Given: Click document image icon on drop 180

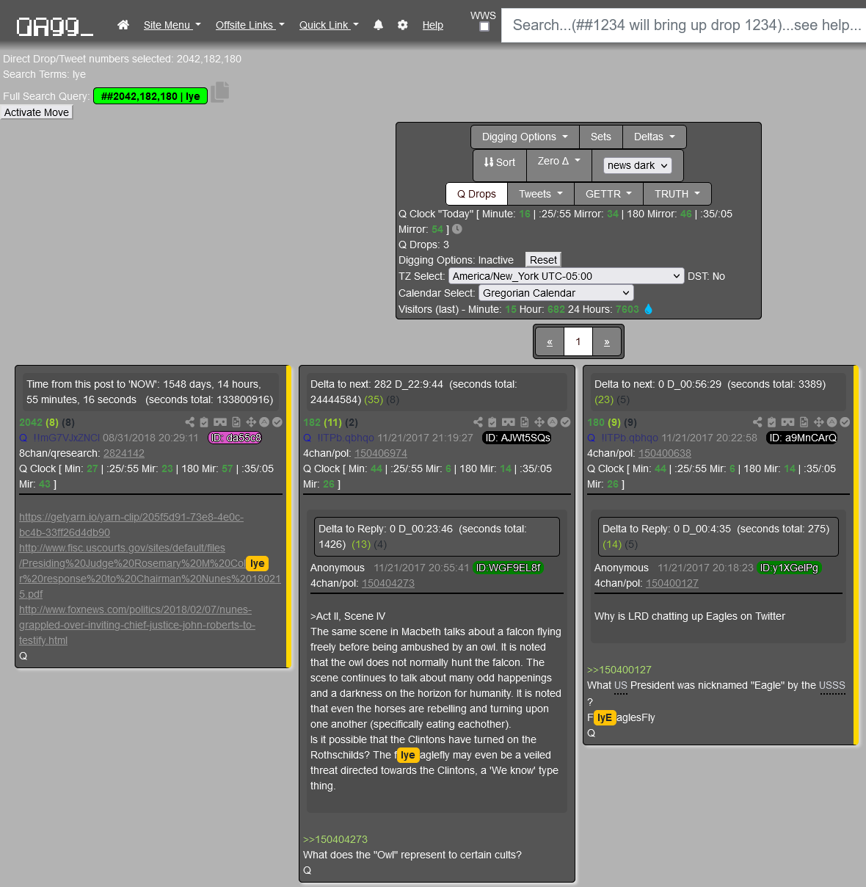Looking at the screenshot, I should (804, 422).
